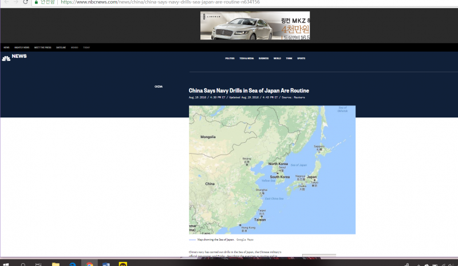This screenshot has height=266, width=458.
Task: Reload the page with browser refresh button
Action: (25, 2)
